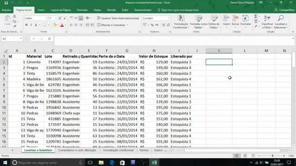Decrease font size with smaller A icon
This screenshot has height=166, width=296.
coord(65,18)
